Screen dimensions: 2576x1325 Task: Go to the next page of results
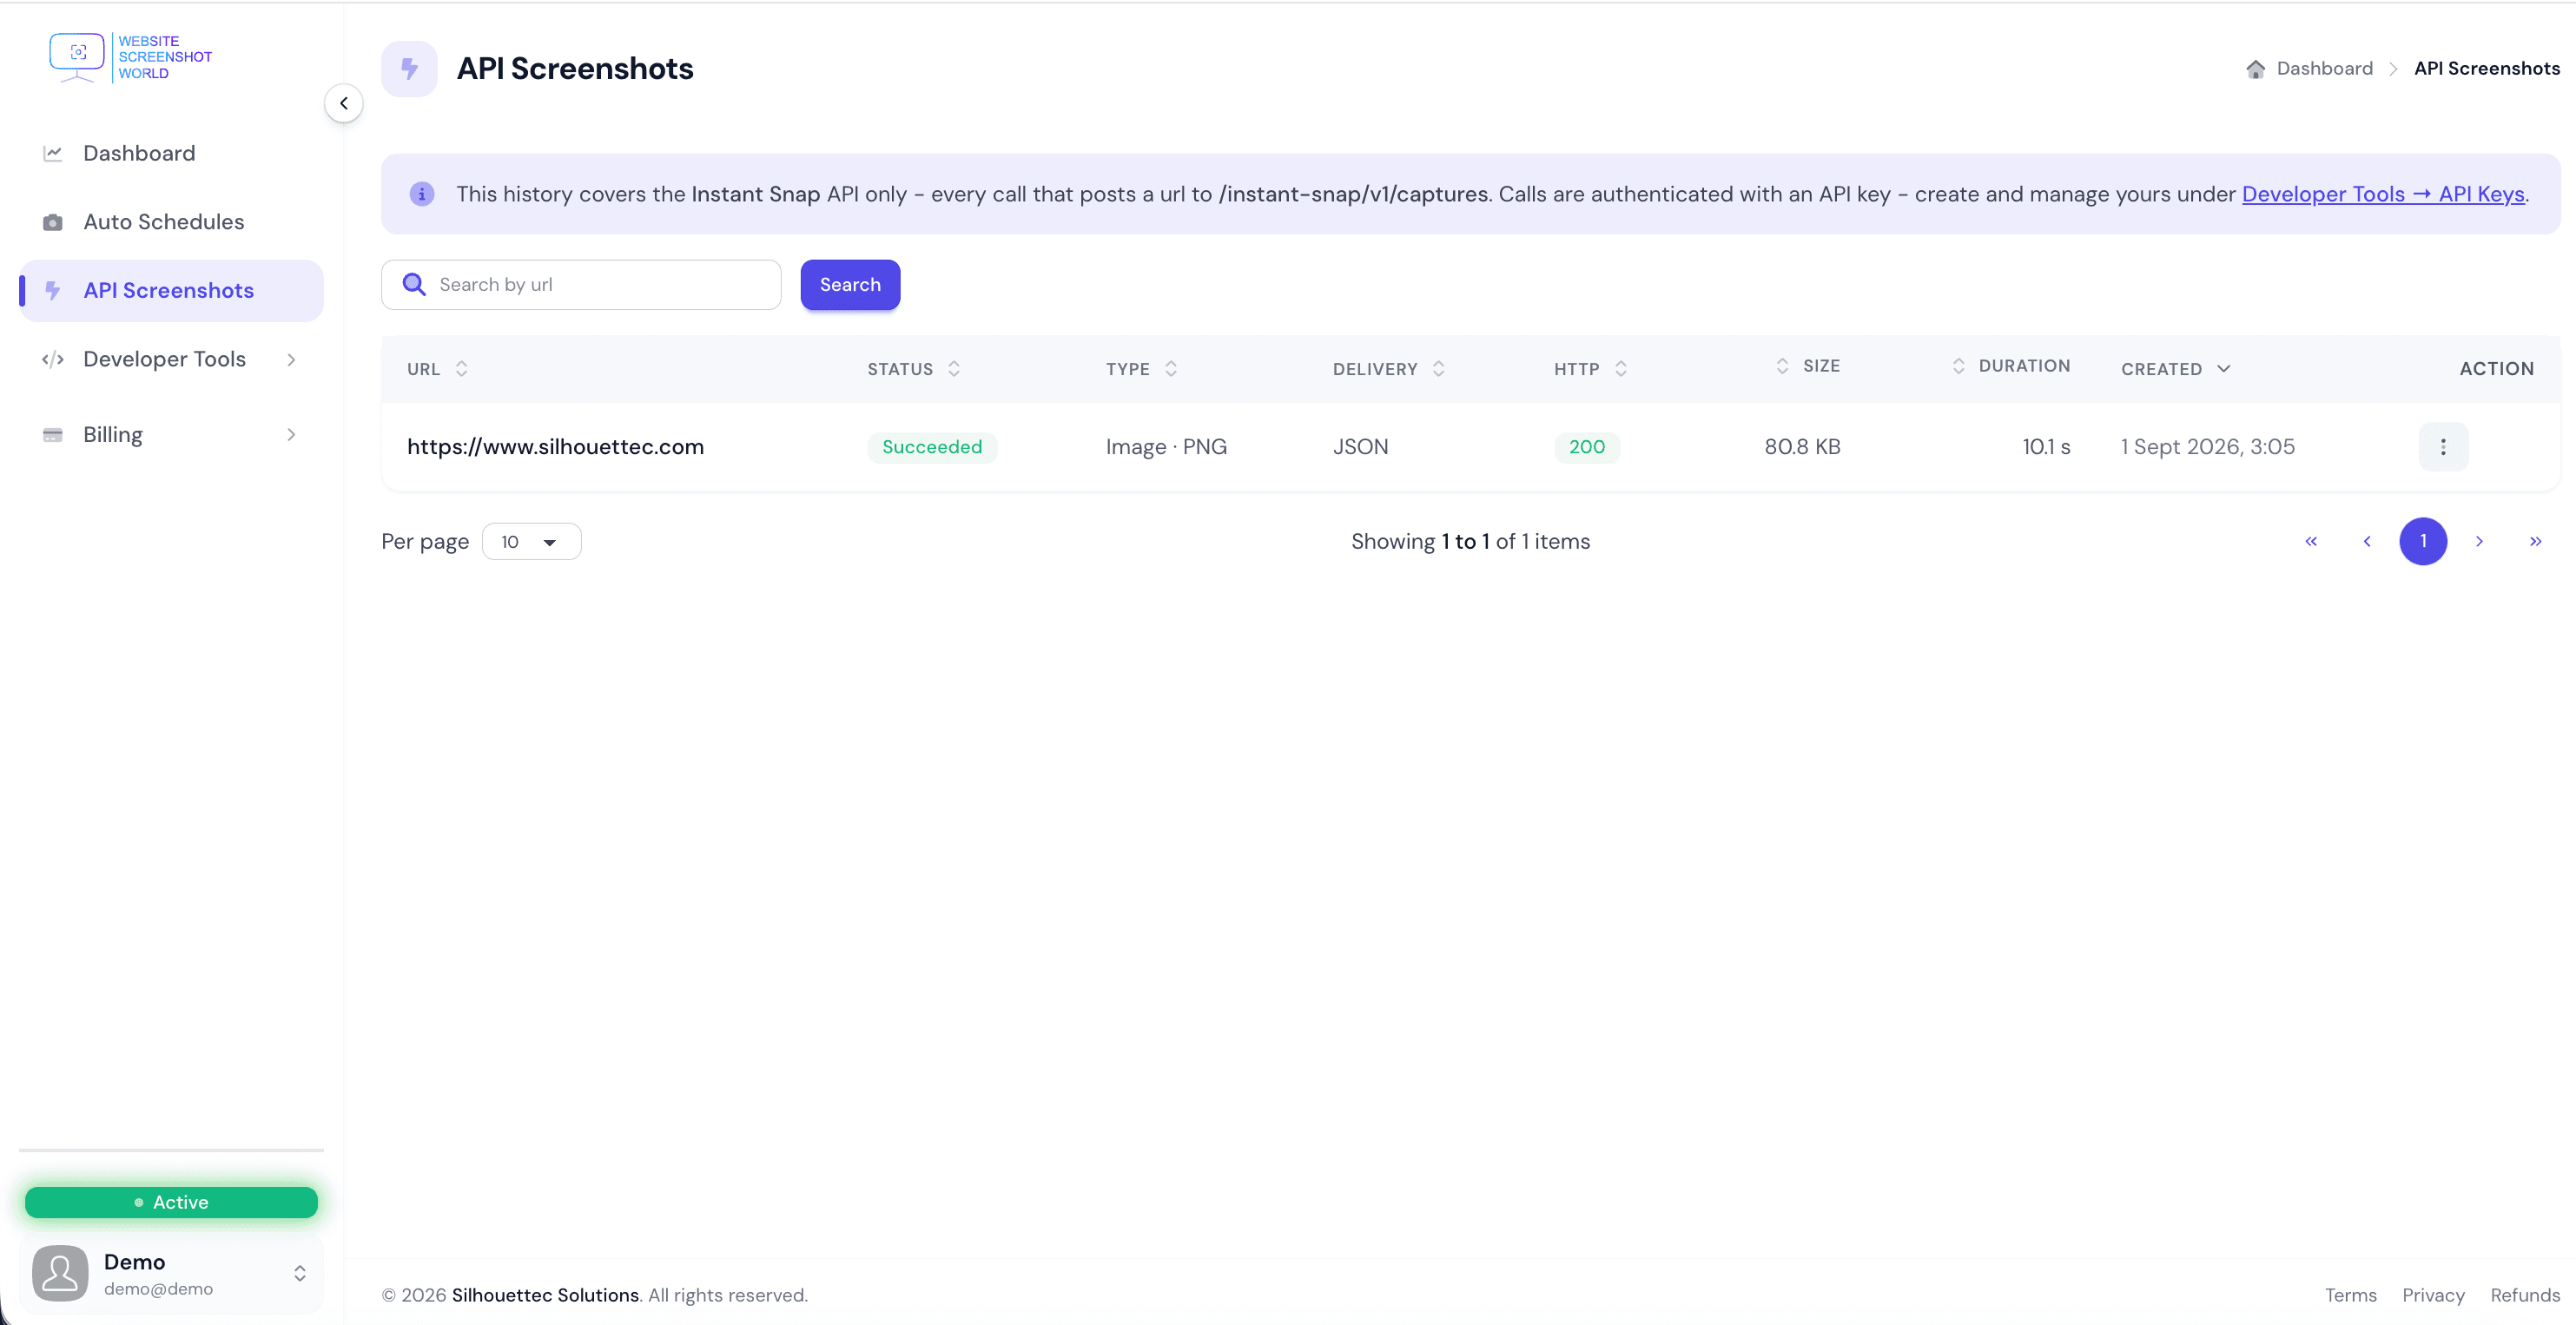2479,541
